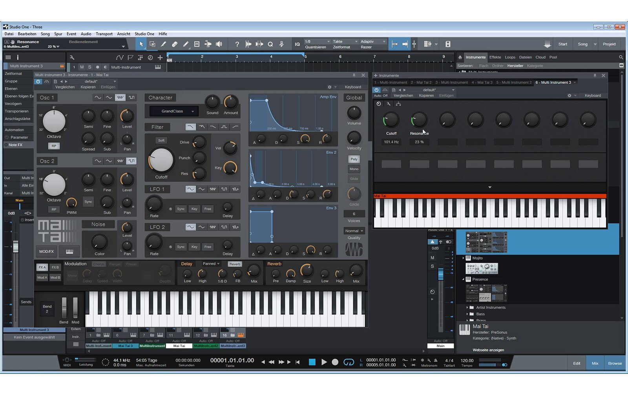Open the Transport menu
This screenshot has width=628, height=395.
tap(104, 34)
